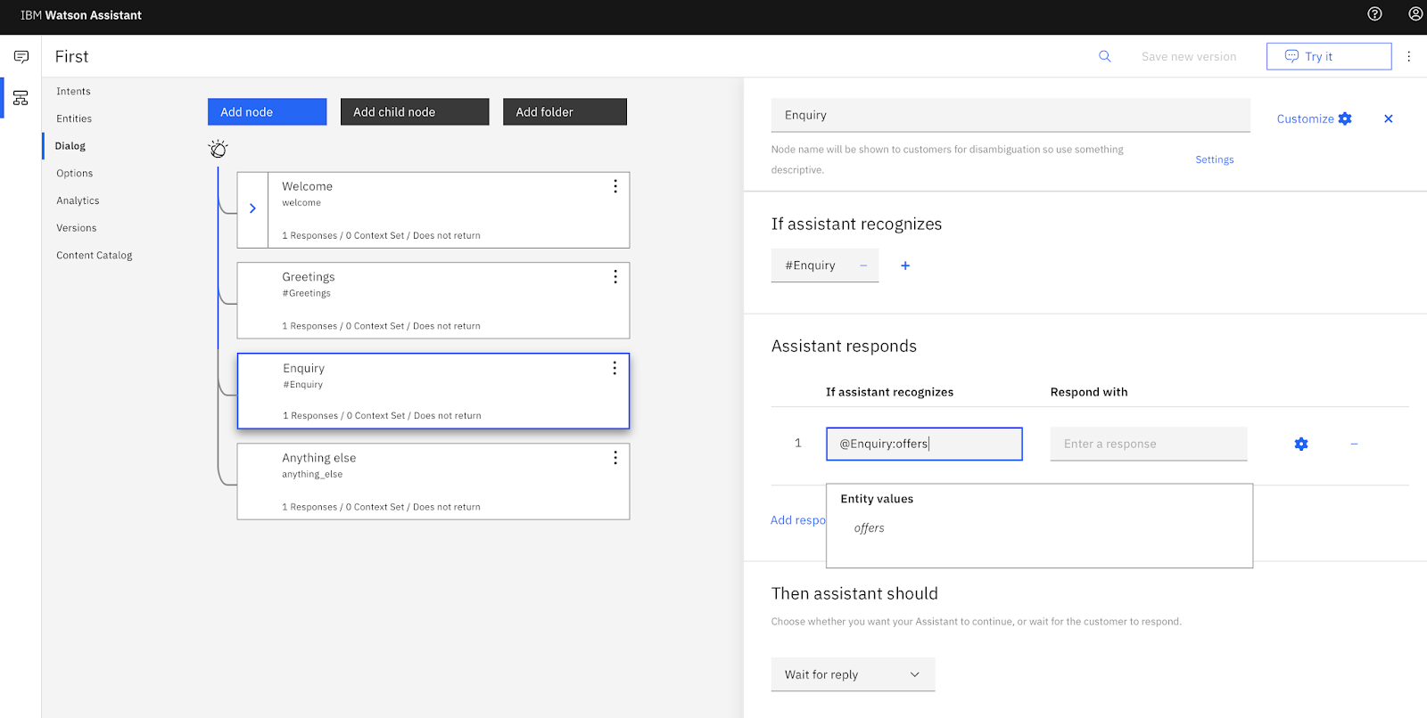Image resolution: width=1427 pixels, height=718 pixels.
Task: Close the Enquiry node editor panel
Action: (1388, 118)
